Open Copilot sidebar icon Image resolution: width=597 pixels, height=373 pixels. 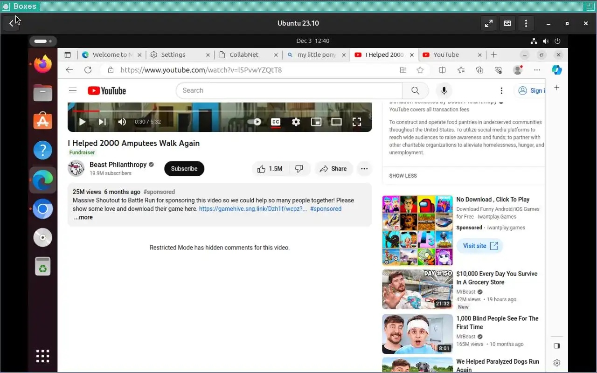pos(556,70)
